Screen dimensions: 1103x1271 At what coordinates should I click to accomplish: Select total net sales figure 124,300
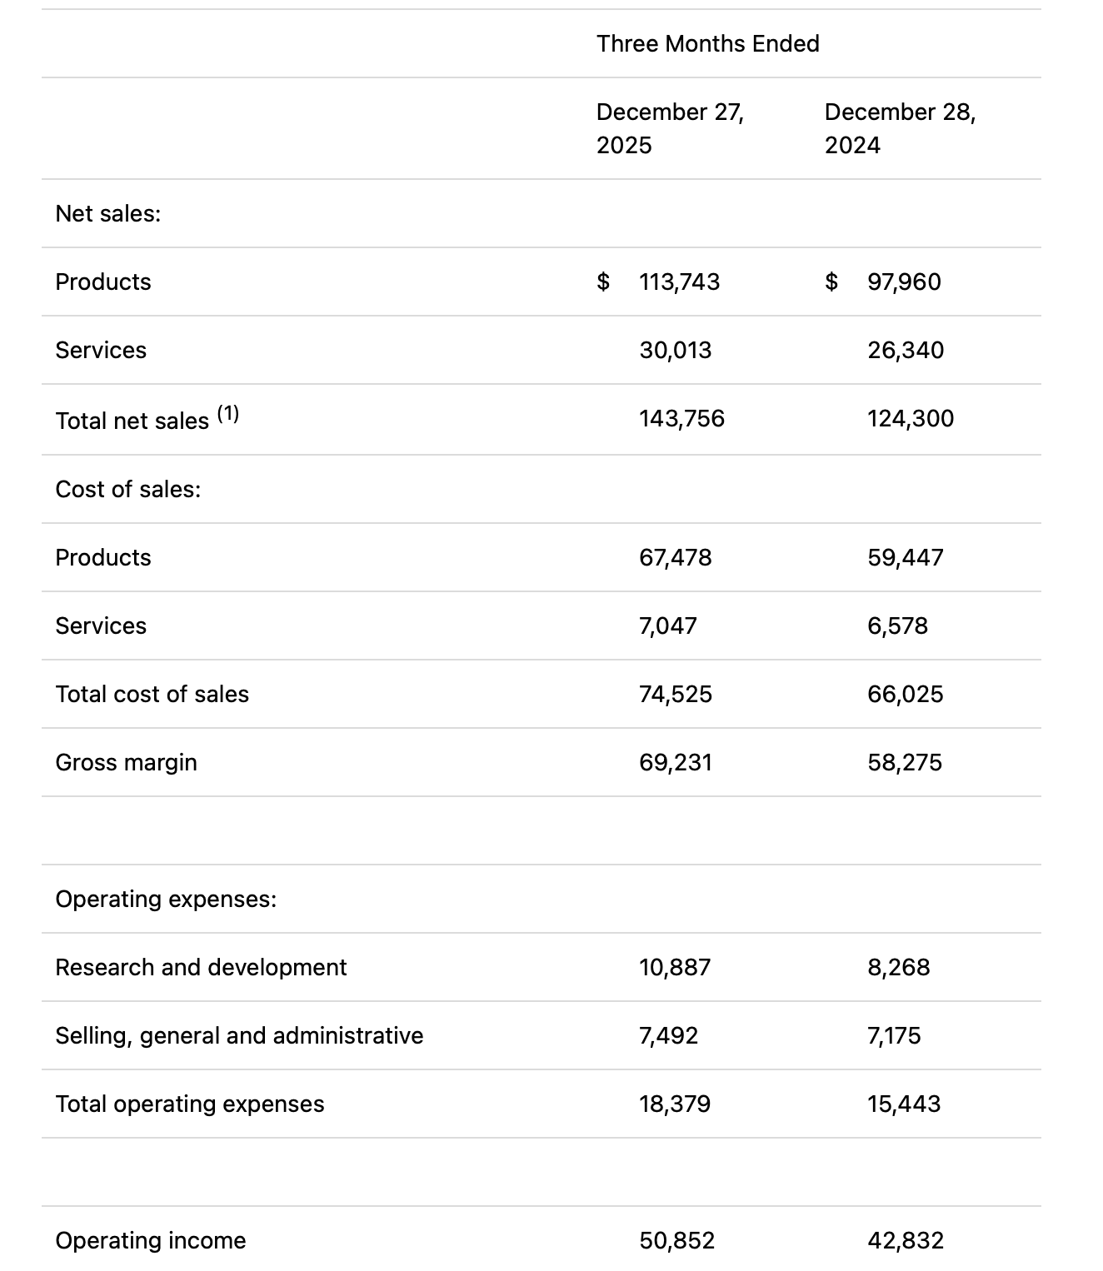[910, 418]
